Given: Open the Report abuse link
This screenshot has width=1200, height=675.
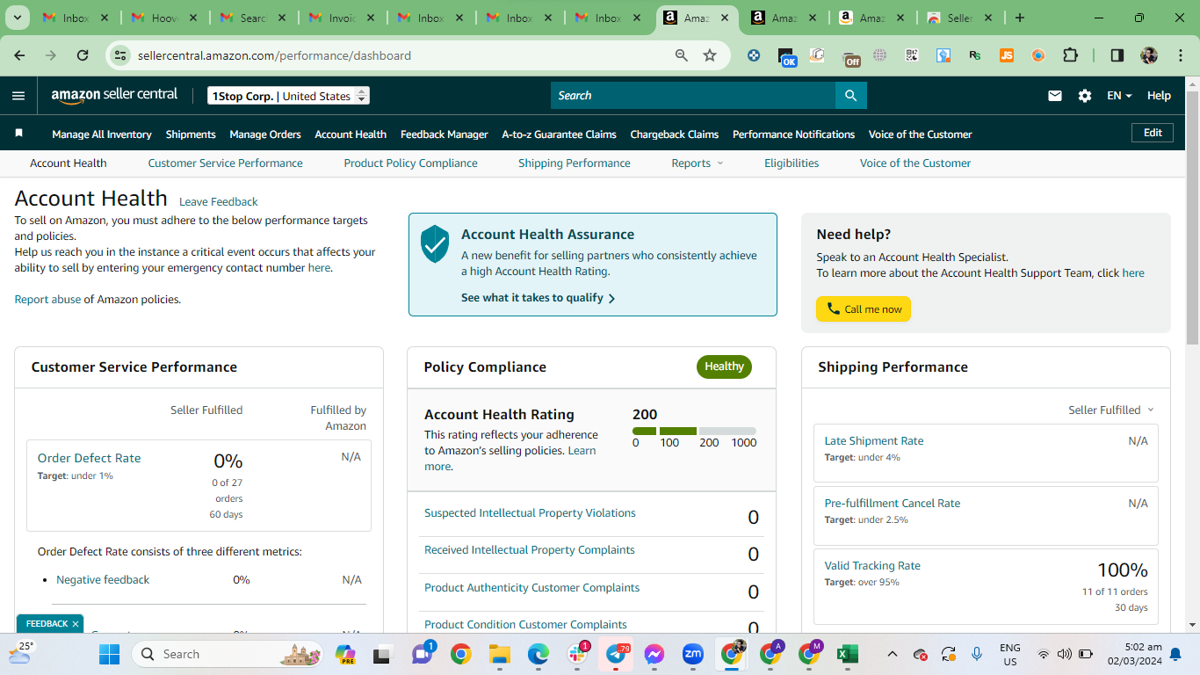Looking at the screenshot, I should coord(47,300).
